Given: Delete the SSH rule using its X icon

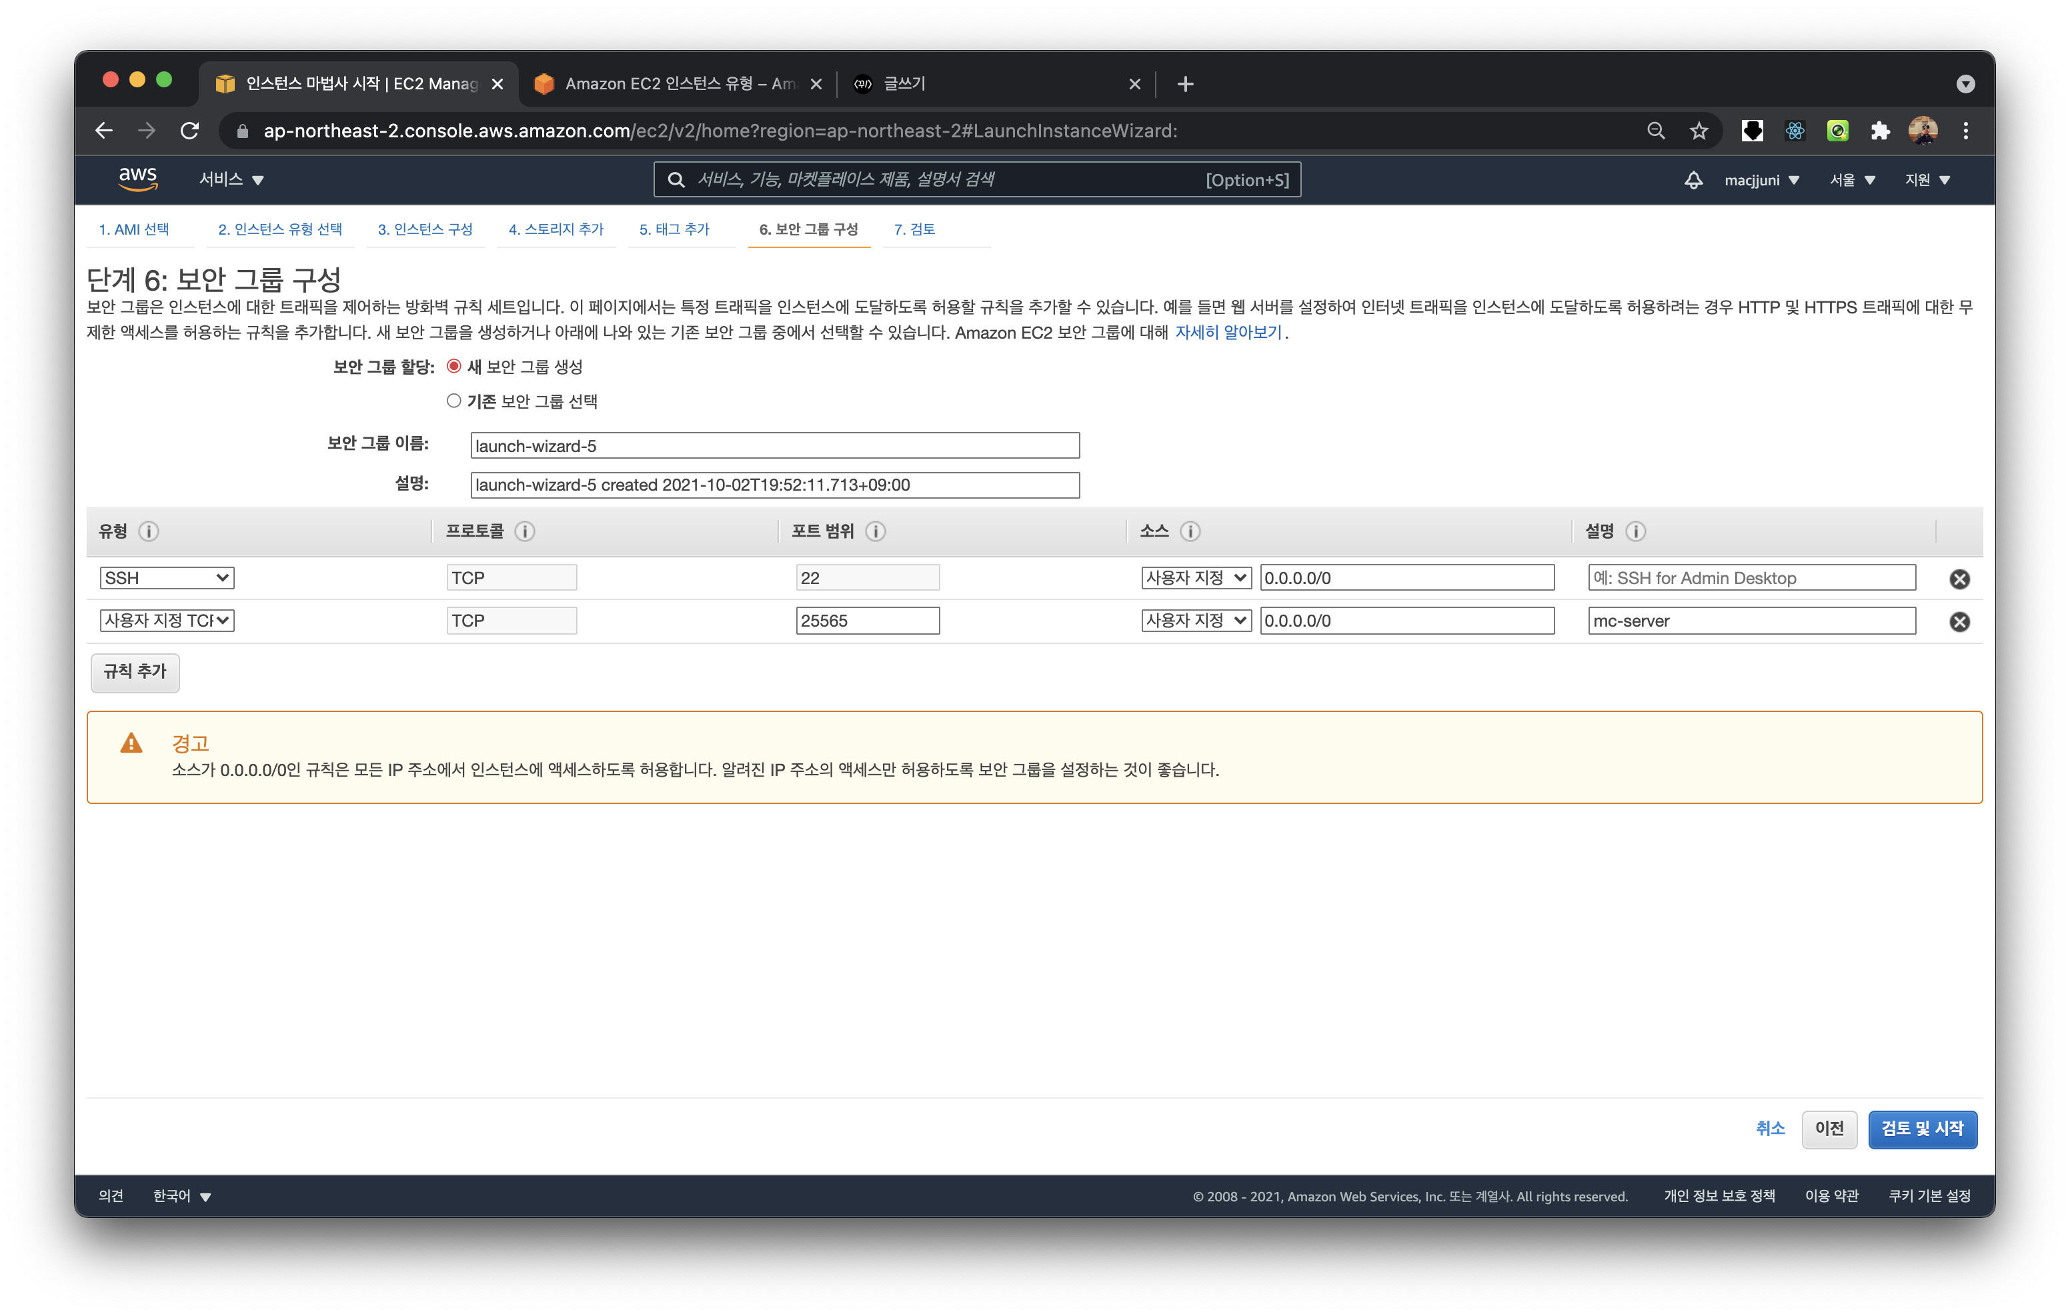Looking at the screenshot, I should (1961, 579).
